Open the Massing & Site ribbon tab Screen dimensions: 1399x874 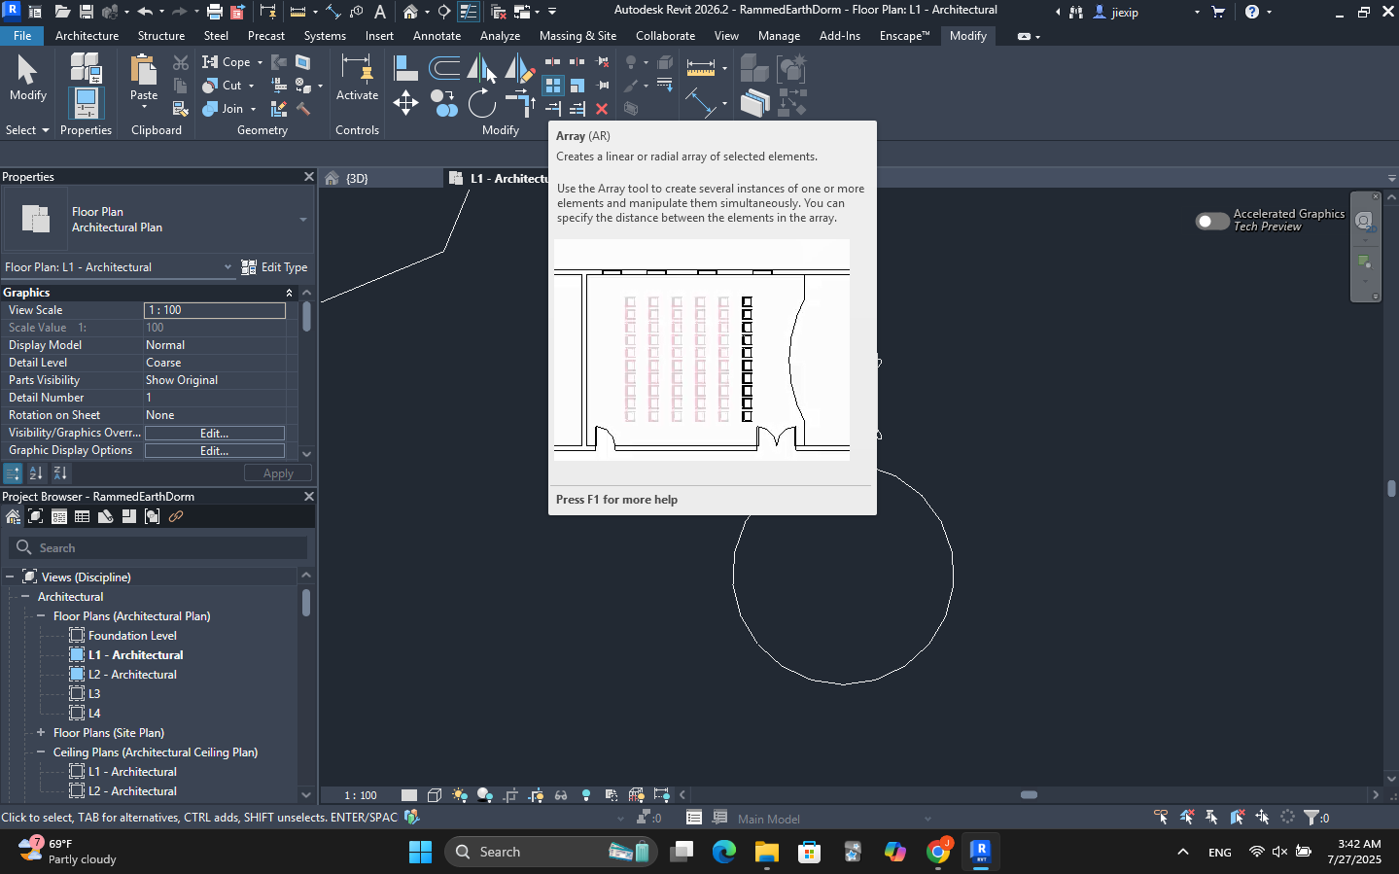pyautogui.click(x=577, y=36)
